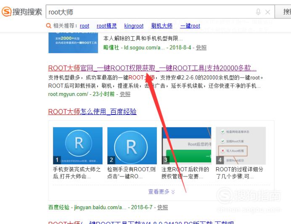Open related suggestion 'root'
The width and height of the screenshot is (291, 224).
pyautogui.click(x=85, y=26)
